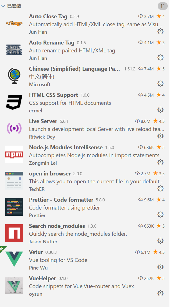170x307 pixels.
Task: Click the Chinese Language Pack globe icon
Action: tap(14, 76)
